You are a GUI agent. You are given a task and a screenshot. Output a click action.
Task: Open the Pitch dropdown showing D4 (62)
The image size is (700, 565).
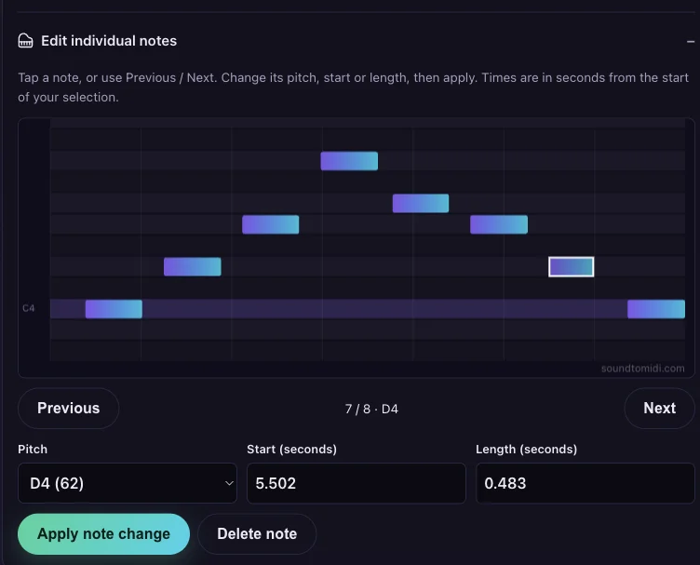pyautogui.click(x=128, y=483)
